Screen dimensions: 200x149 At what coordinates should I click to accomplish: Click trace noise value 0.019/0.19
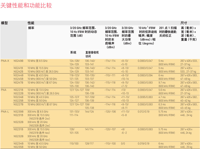click(x=143, y=143)
